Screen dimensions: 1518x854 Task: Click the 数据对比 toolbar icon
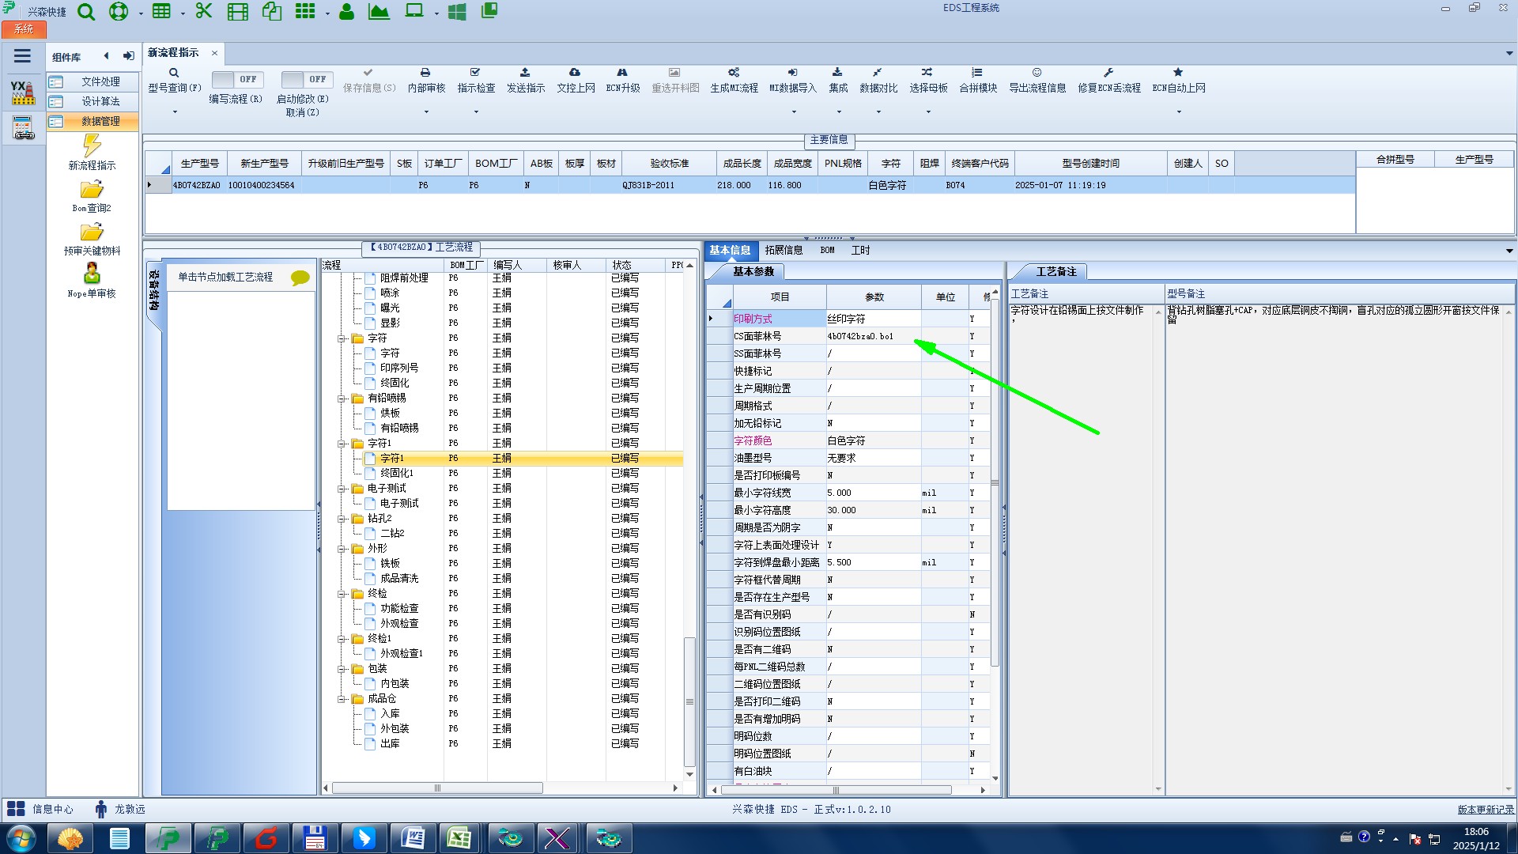click(878, 73)
